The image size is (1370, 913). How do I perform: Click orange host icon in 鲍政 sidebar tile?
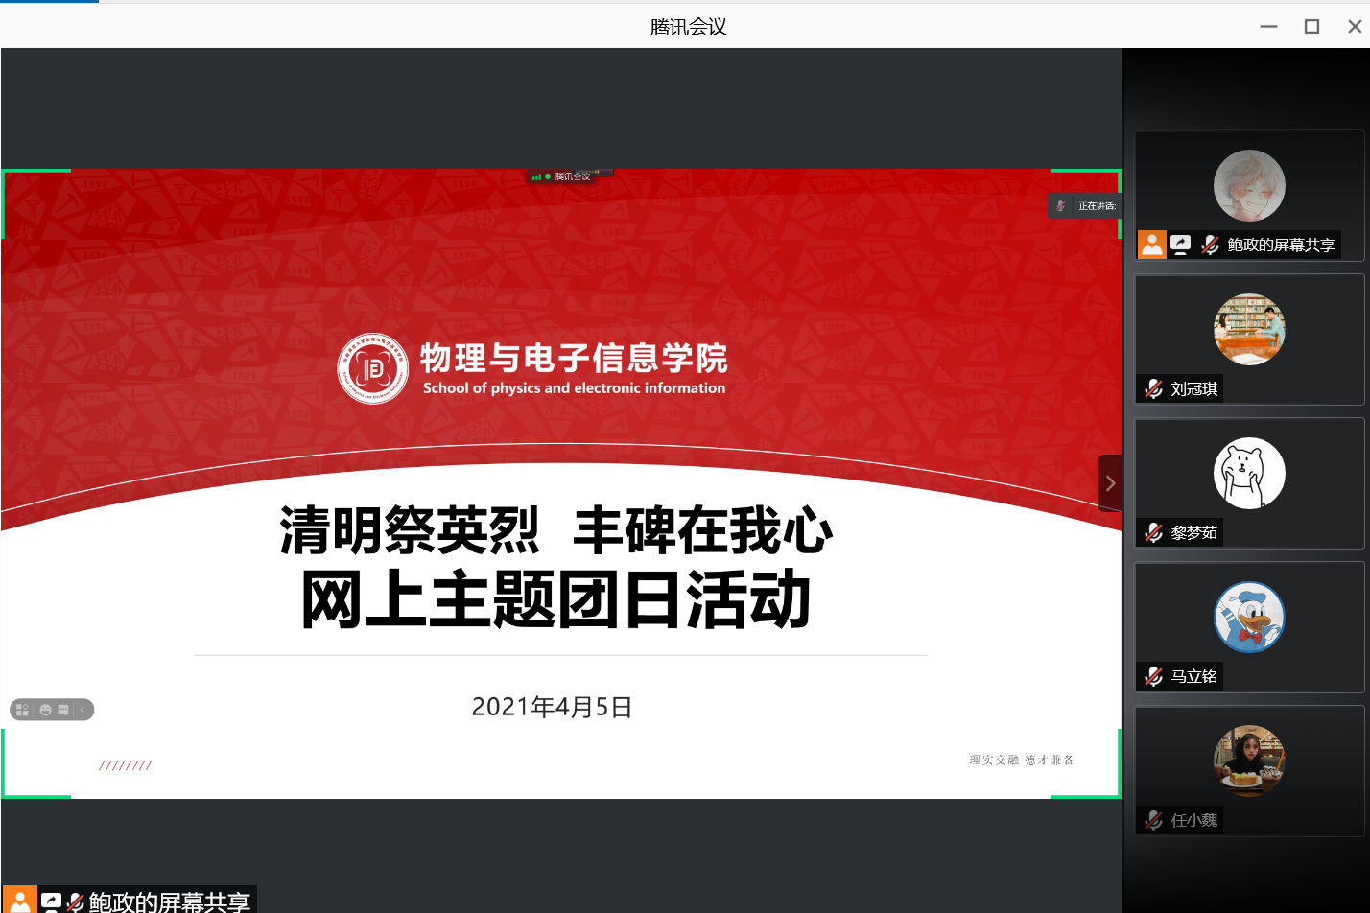tap(1152, 245)
